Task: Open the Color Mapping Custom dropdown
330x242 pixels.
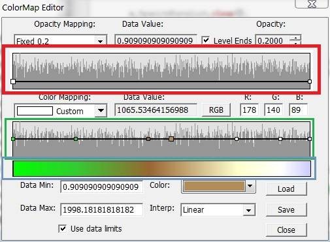Action: click(60, 111)
